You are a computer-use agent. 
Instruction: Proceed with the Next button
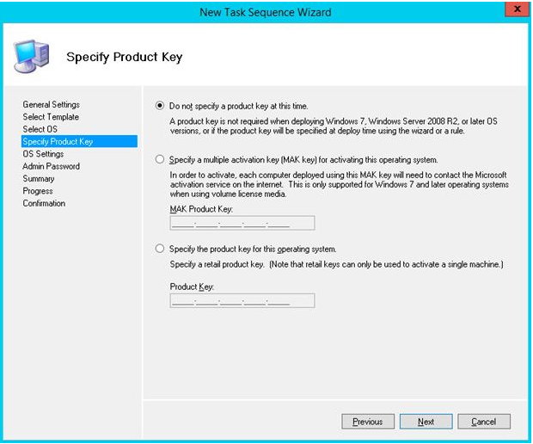click(x=426, y=422)
